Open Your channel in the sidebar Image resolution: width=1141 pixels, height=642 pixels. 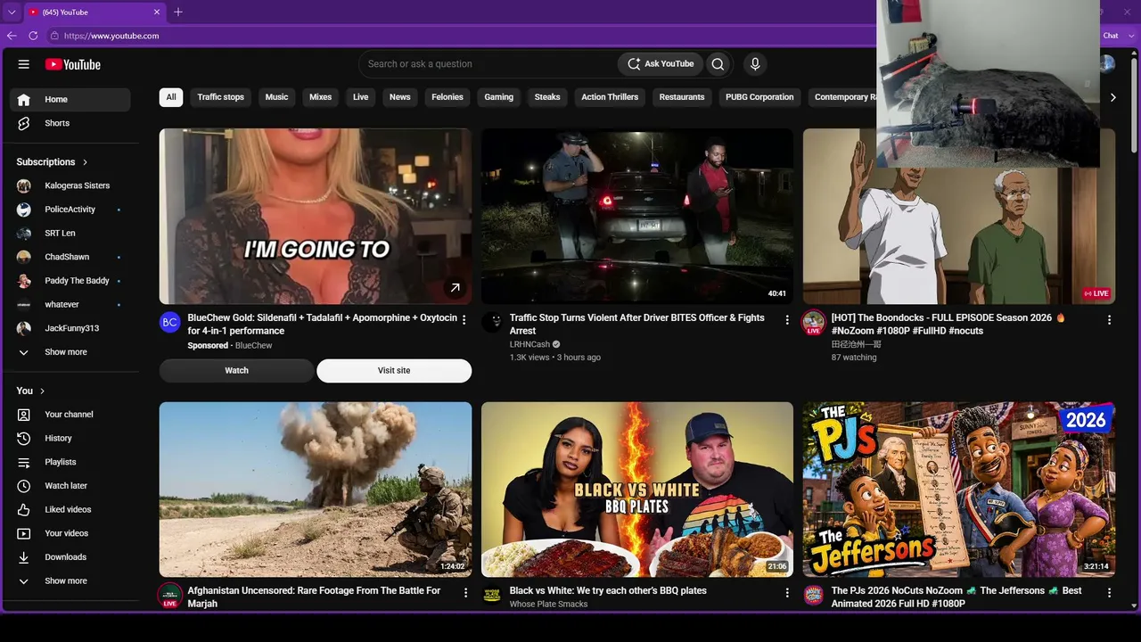click(x=70, y=415)
